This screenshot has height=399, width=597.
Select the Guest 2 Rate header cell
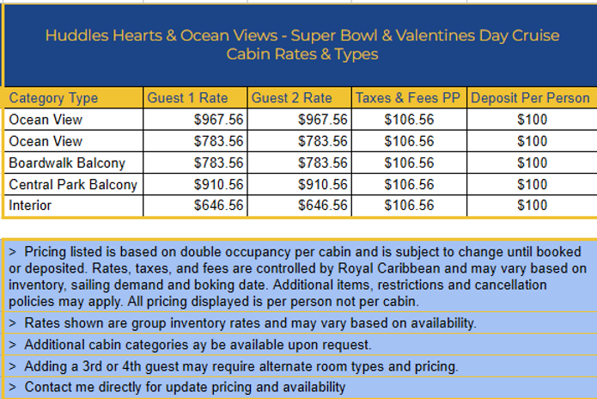pos(299,98)
